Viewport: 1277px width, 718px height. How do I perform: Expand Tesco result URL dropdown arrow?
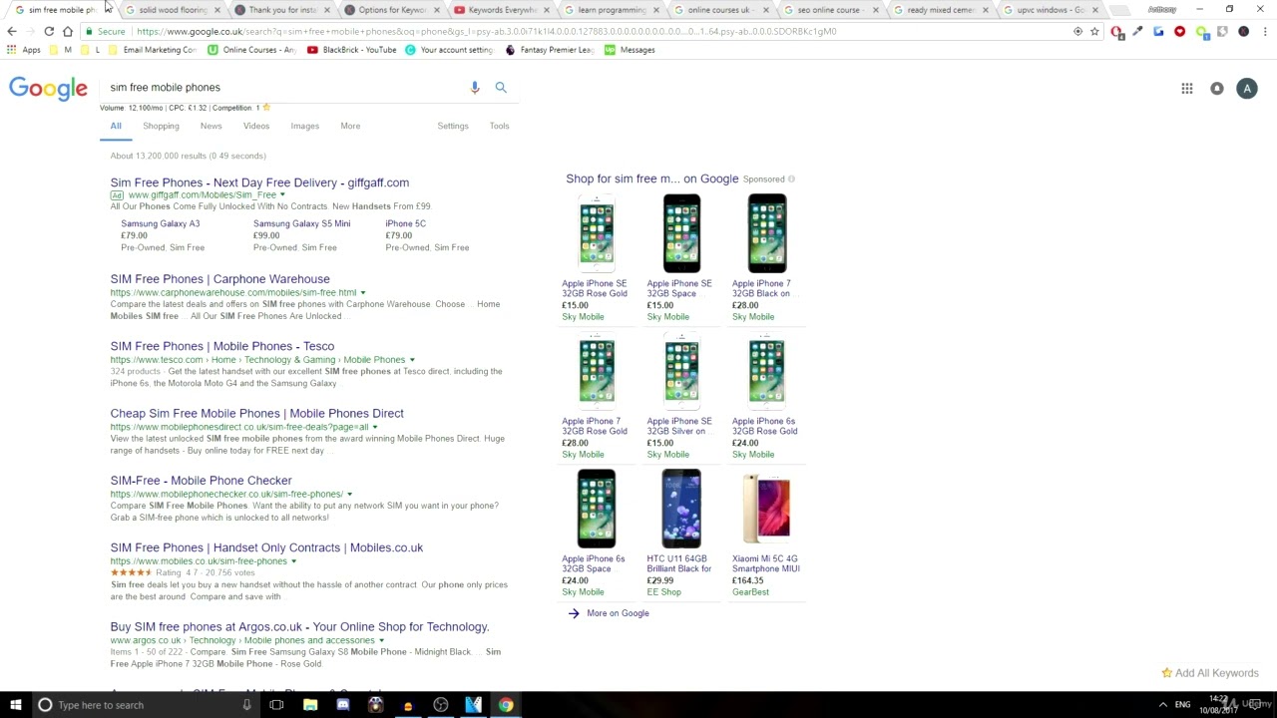coord(411,360)
